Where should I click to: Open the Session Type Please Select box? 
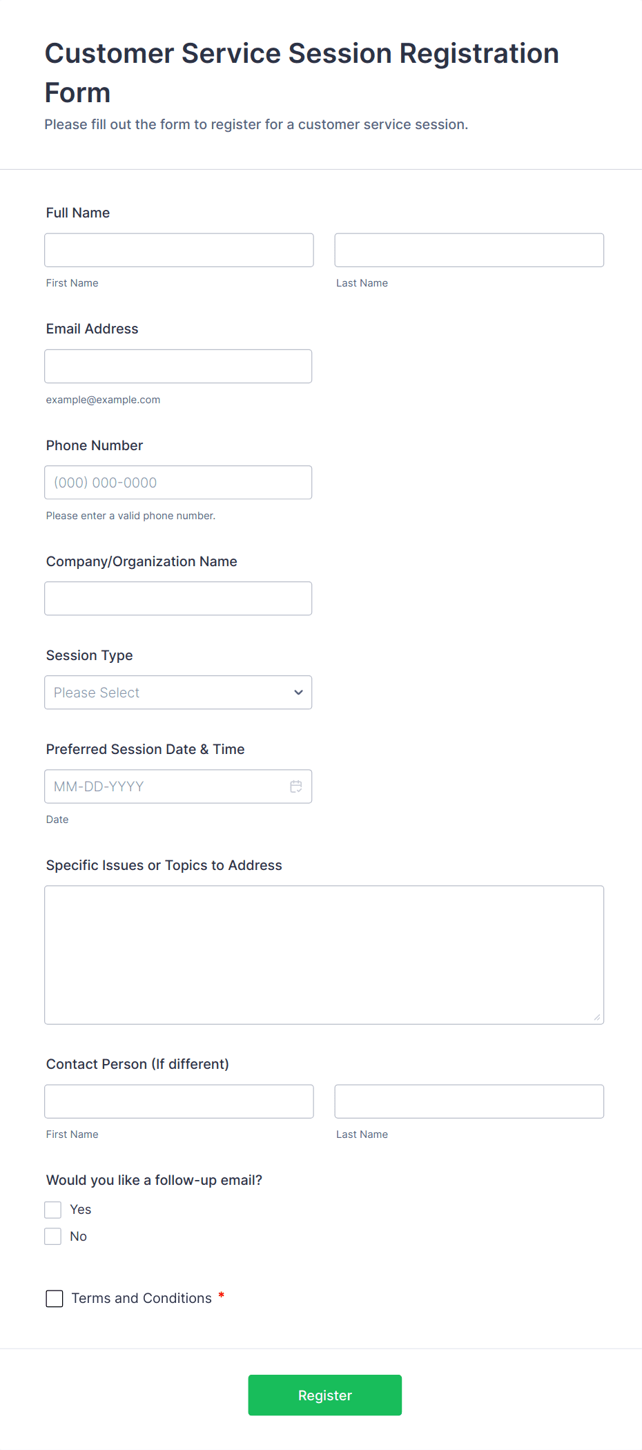pyautogui.click(x=166, y=693)
